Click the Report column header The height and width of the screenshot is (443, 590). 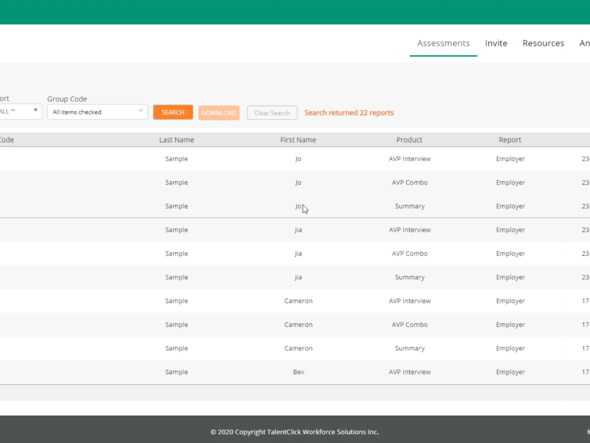[510, 140]
